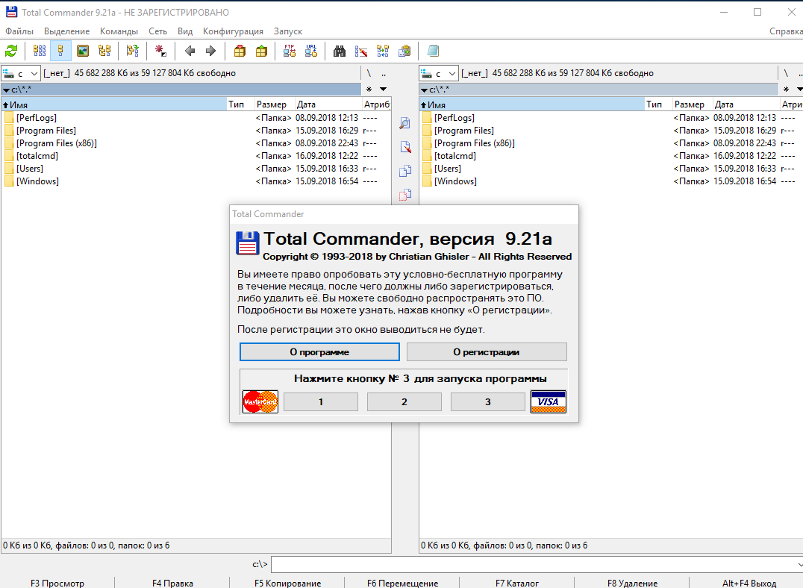
Task: Go back with the left arrow icon
Action: [190, 51]
